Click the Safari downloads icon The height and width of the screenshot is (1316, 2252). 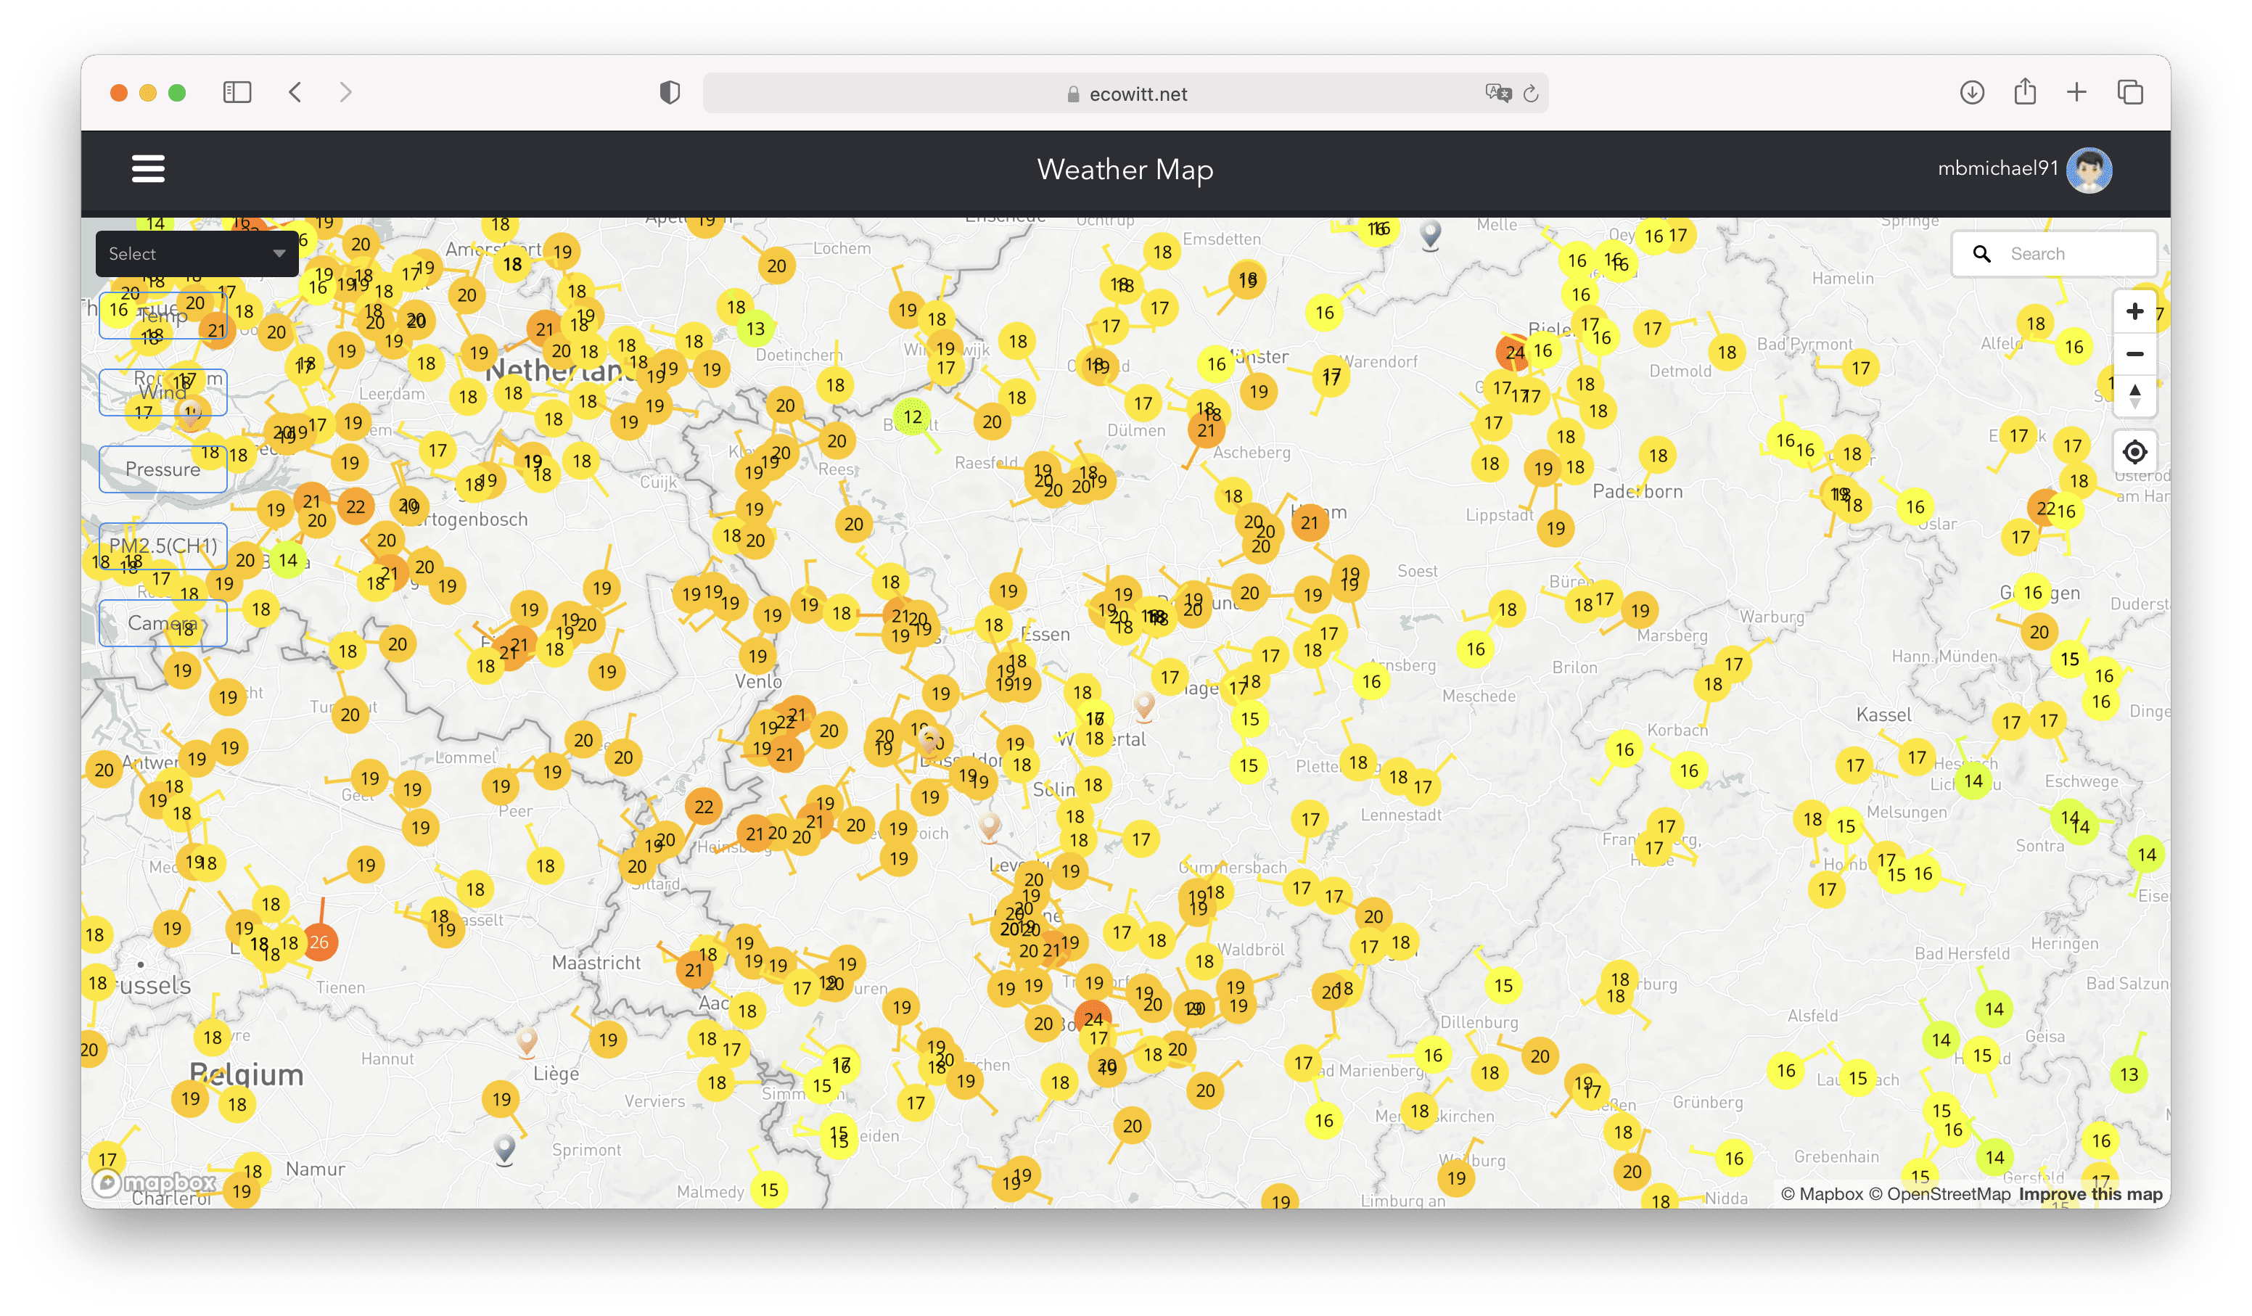coord(1971,92)
